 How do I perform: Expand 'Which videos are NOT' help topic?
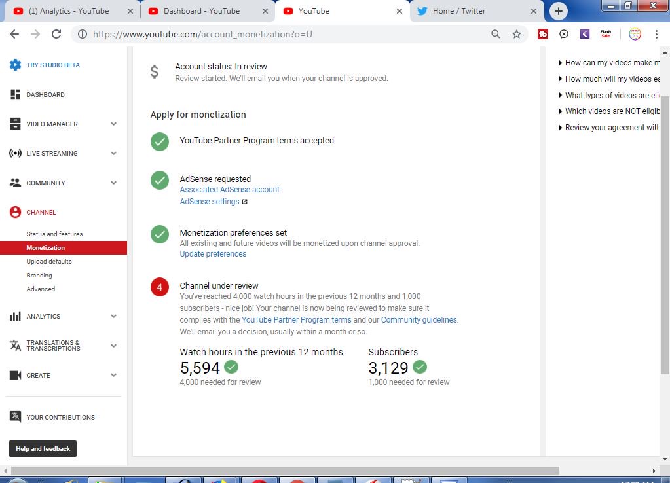608,111
